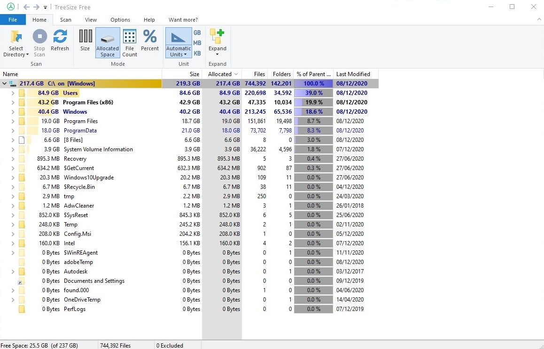Set units to KB
This screenshot has height=349, width=544.
(197, 54)
